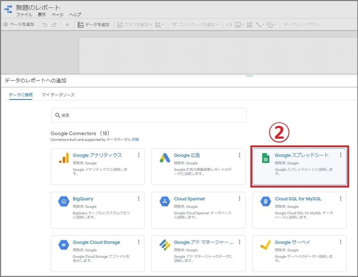Click the URL embed code icon
This screenshot has height=277, width=358.
point(229,25)
